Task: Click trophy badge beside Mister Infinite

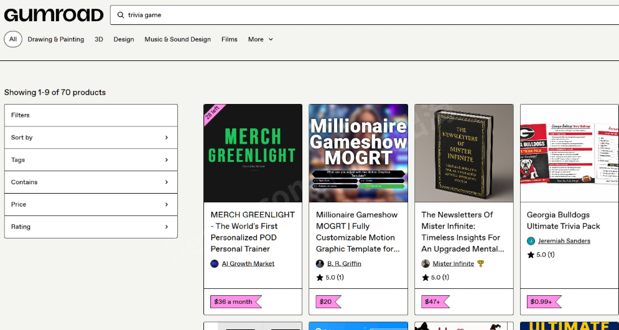Action: pyautogui.click(x=480, y=263)
